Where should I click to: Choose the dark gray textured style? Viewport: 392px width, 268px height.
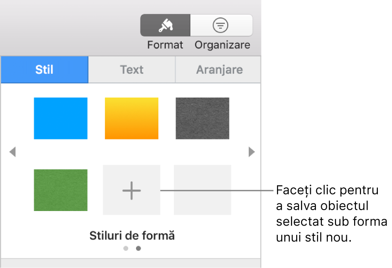point(202,118)
